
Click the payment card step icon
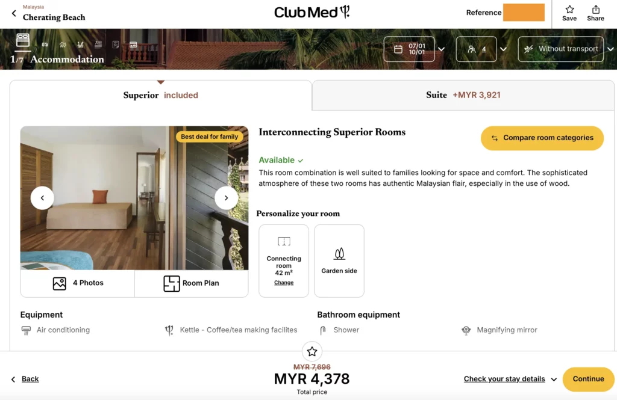click(x=133, y=45)
